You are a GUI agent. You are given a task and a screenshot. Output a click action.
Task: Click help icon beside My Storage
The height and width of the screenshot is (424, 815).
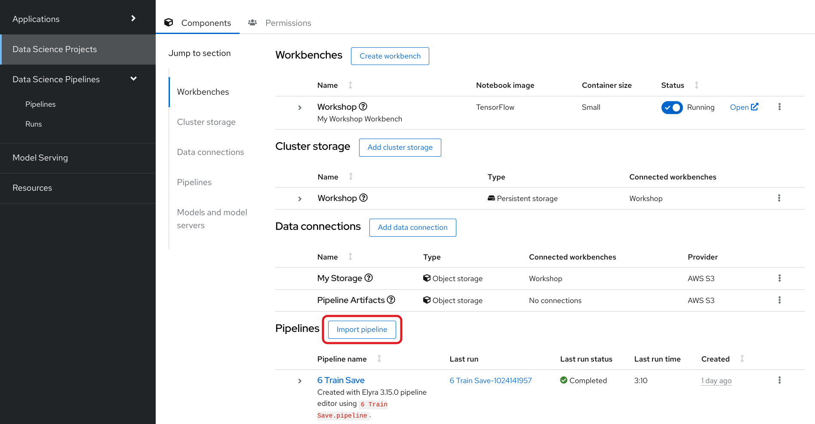pyautogui.click(x=369, y=278)
